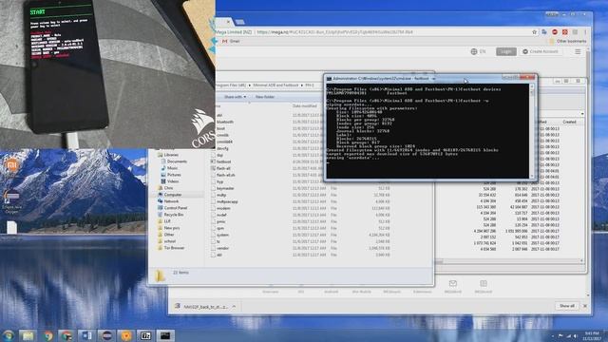Image resolution: width=608 pixels, height=342 pixels.
Task: Open Music library
Action: click(x=172, y=168)
